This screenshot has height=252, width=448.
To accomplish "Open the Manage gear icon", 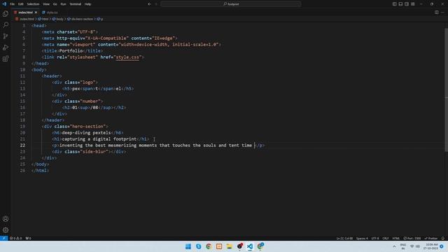I will pos(6,230).
